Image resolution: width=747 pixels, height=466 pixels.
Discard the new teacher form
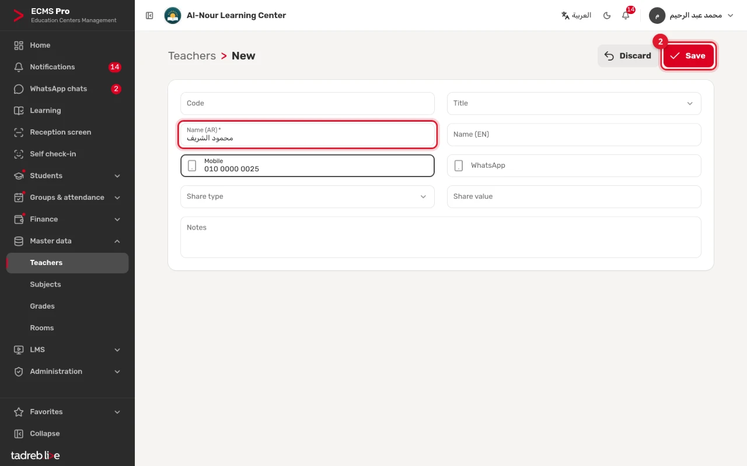[x=628, y=56]
